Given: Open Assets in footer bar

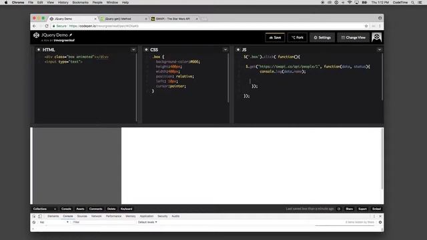Looking at the screenshot, I should point(80,209).
